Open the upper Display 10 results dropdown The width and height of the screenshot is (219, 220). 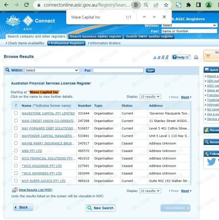pyautogui.click(x=150, y=97)
